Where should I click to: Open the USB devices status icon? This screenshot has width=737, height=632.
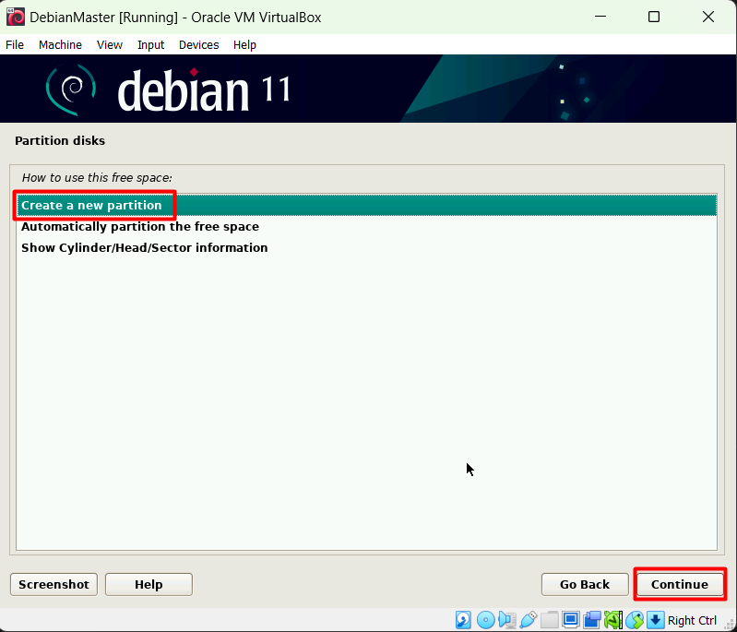(529, 620)
